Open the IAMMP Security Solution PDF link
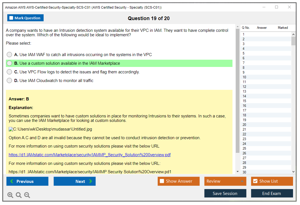300x205 pixels. click(x=90, y=155)
